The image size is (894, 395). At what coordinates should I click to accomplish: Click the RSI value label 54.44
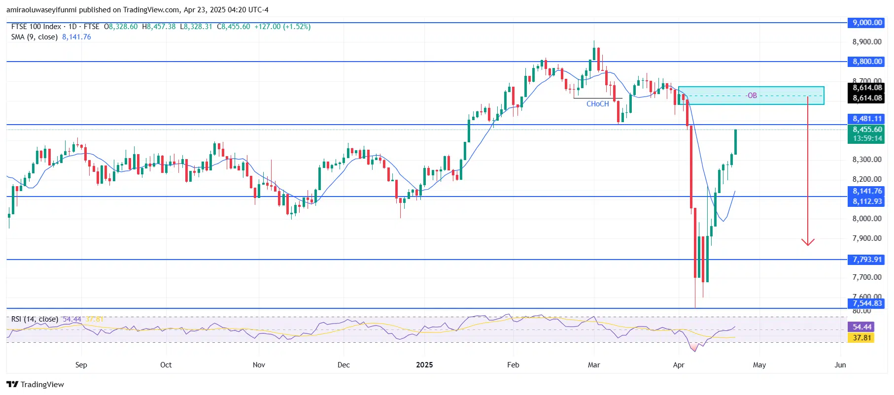point(862,327)
